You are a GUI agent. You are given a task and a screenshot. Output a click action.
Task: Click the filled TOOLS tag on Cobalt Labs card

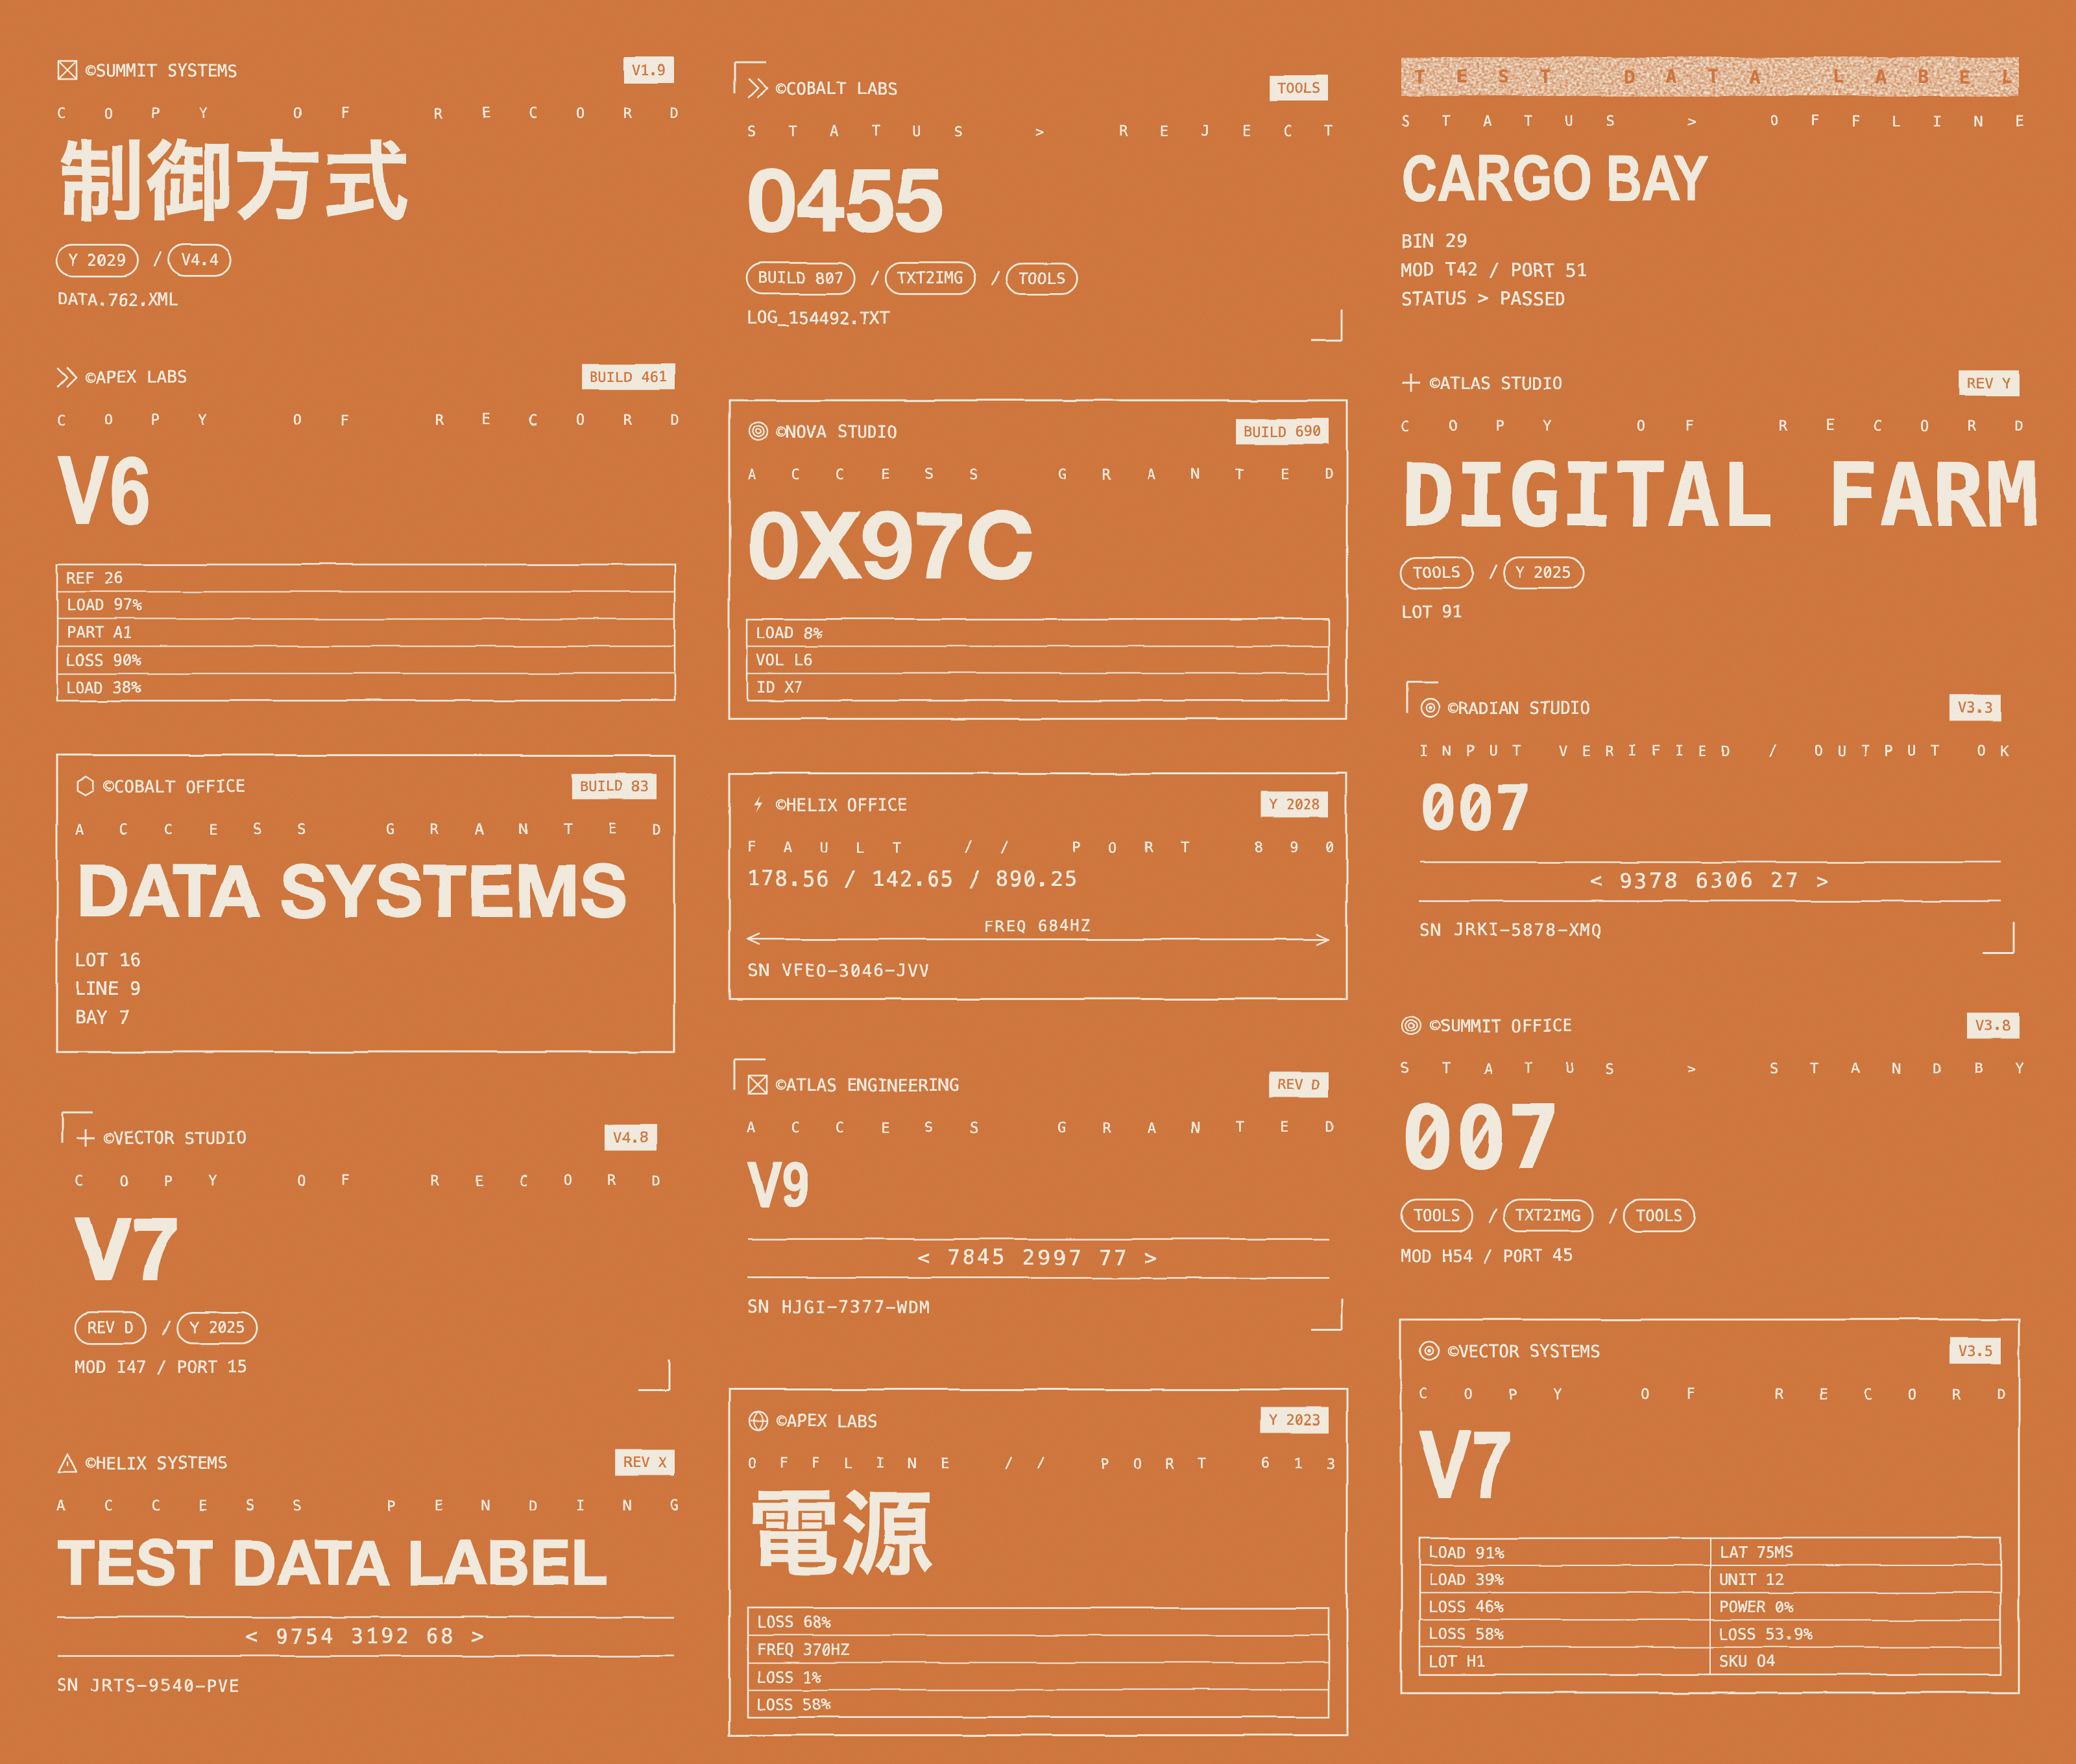(1299, 88)
